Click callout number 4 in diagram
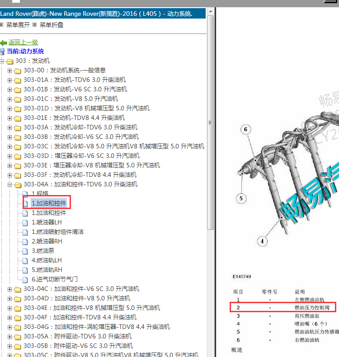This screenshot has width=339, height=357. tap(262, 241)
